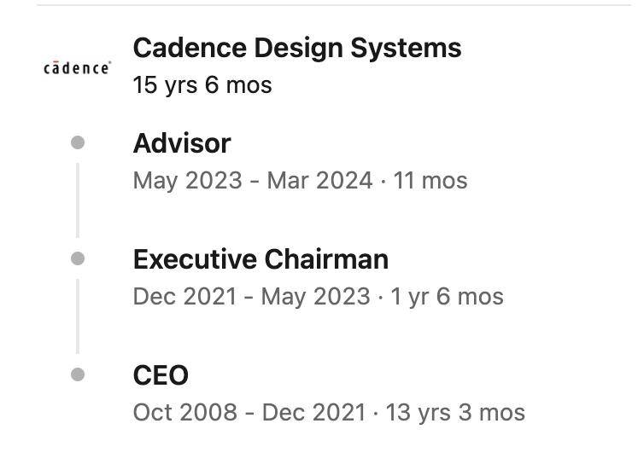Viewport: 644px width, 464px height.
Task: Click the "13 yrs 3 mos" duration text
Action: (455, 413)
